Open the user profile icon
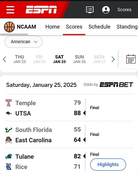 pyautogui.click(x=106, y=10)
